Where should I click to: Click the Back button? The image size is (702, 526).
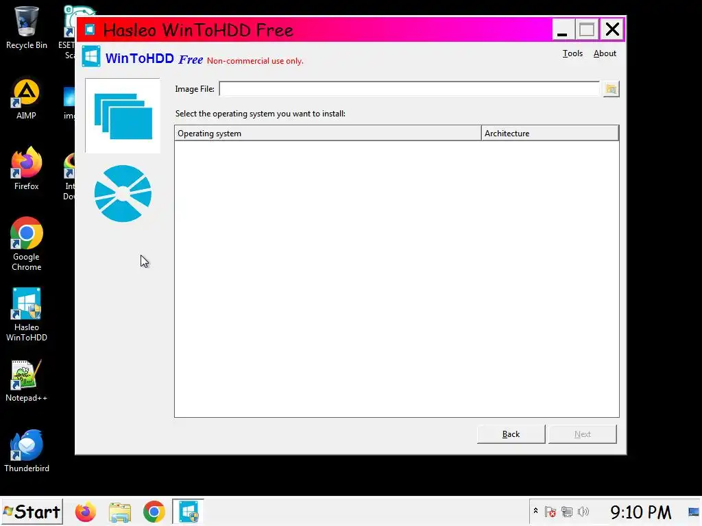pyautogui.click(x=511, y=434)
